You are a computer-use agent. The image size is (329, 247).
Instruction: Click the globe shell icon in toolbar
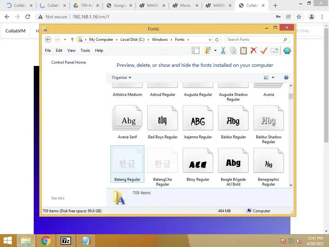pos(287,50)
